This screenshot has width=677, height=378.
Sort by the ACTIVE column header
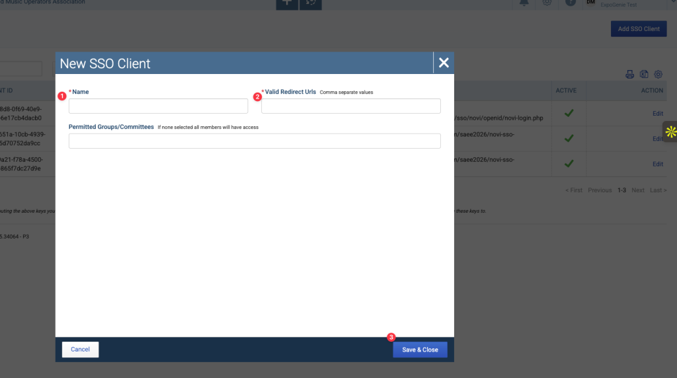click(x=566, y=91)
